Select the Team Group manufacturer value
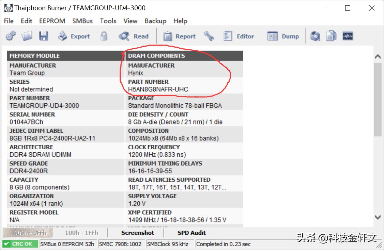This screenshot has height=250, width=384. coord(27,73)
